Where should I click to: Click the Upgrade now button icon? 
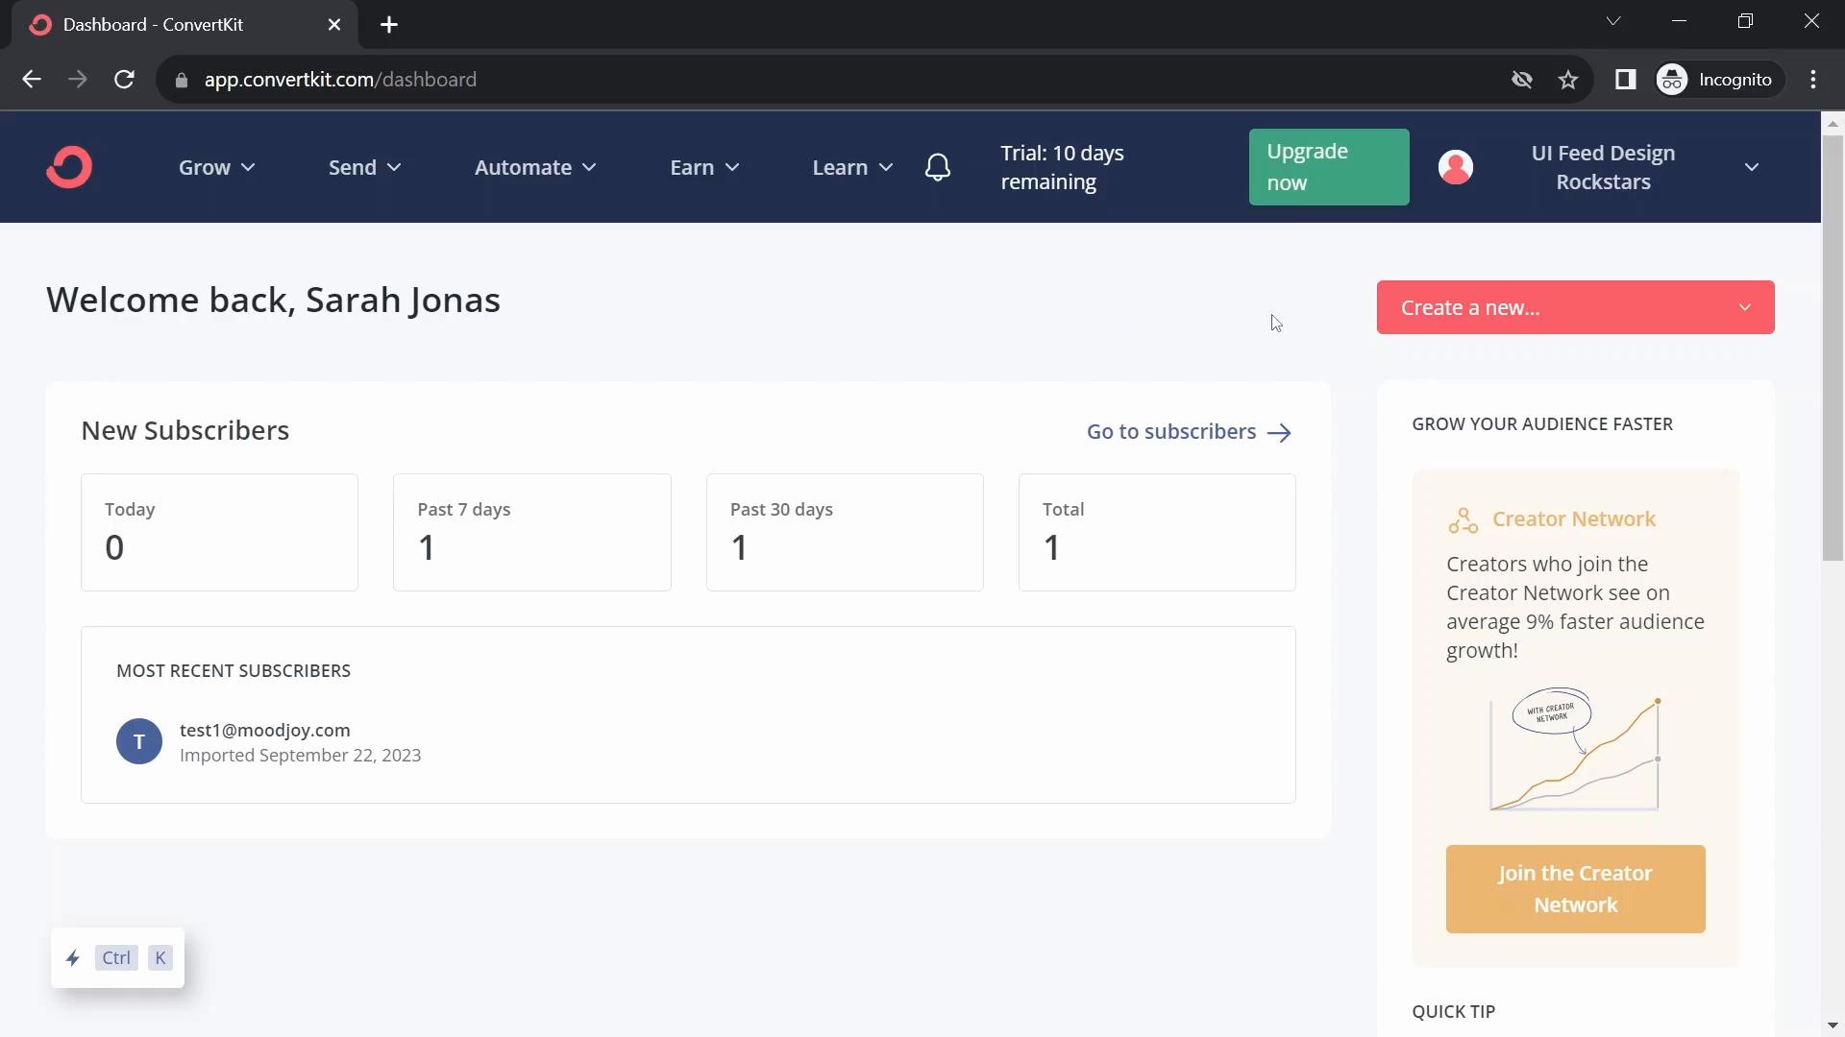point(1329,167)
